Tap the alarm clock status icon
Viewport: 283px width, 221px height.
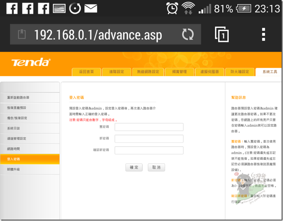click(x=172, y=8)
